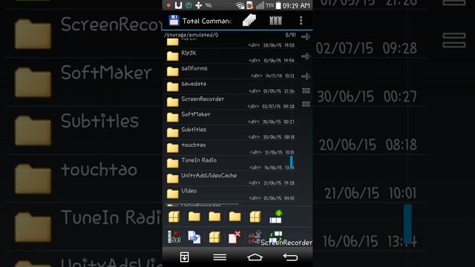The image size is (475, 267).
Task: Tap the zip pack box button beside copy
Action: [214, 237]
